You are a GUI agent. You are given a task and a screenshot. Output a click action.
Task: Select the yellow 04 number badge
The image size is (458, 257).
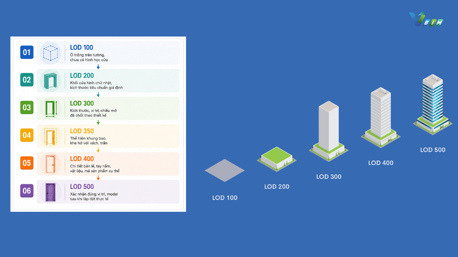(27, 135)
